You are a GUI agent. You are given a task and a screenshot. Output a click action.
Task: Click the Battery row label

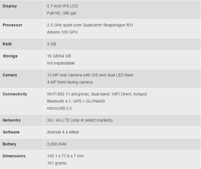pyautogui.click(x=9, y=144)
